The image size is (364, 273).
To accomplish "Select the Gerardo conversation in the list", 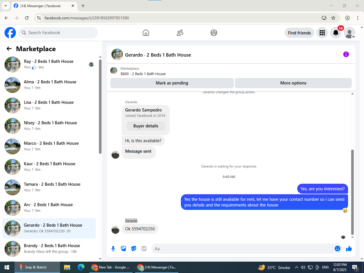I will click(x=49, y=228).
